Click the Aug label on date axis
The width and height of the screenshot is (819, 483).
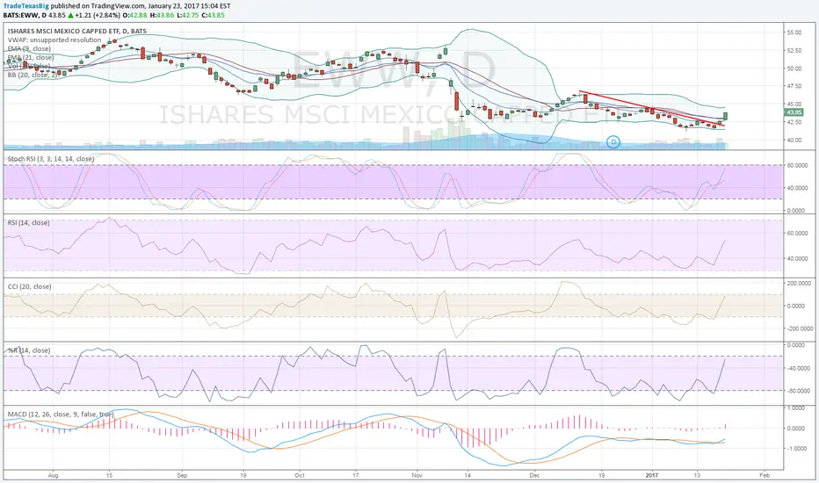point(52,476)
